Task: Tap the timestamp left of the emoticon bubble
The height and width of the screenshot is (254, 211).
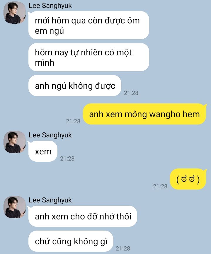Action: click(160, 186)
